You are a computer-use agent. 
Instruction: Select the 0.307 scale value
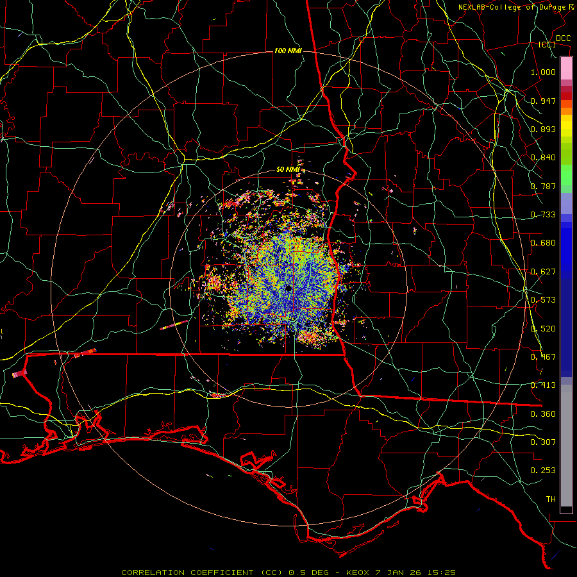pyautogui.click(x=543, y=442)
